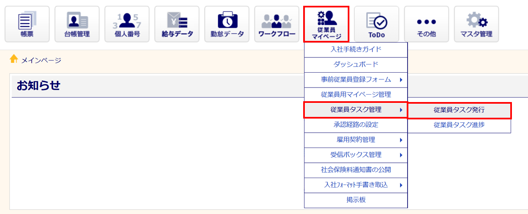The height and width of the screenshot is (214, 528).
Task: Open the 給与データ payroll icon
Action: 177,24
